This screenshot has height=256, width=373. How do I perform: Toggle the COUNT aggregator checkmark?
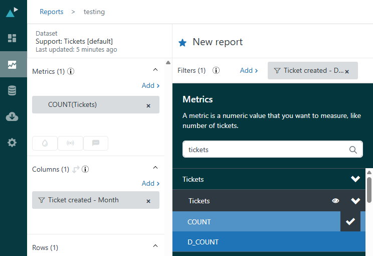(350, 221)
